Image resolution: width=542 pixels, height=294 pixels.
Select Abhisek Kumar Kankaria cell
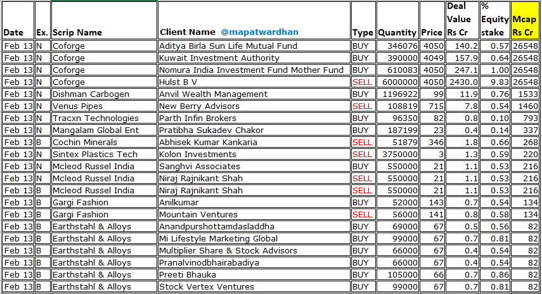(x=254, y=143)
